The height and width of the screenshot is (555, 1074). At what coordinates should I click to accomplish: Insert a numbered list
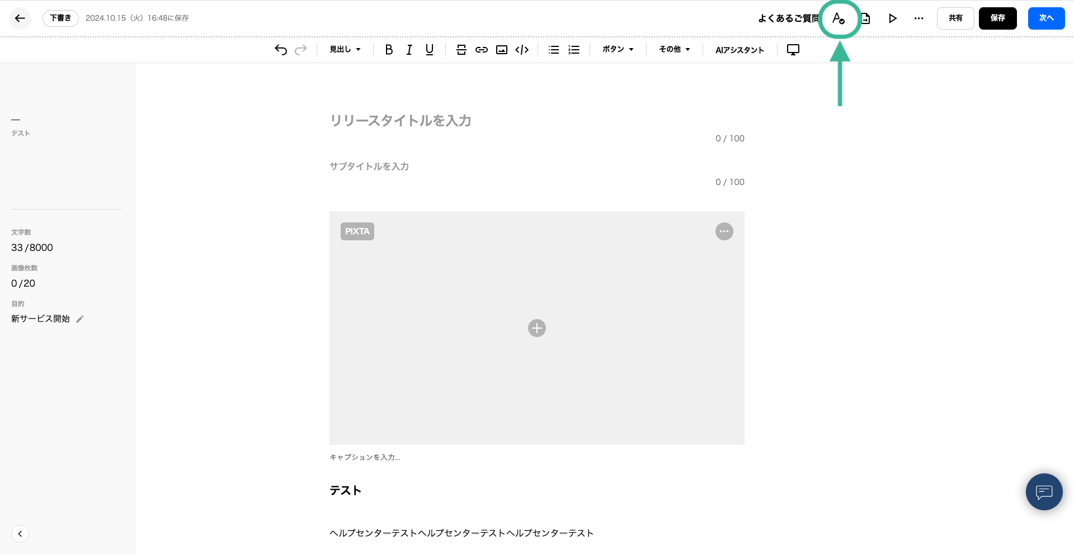point(574,50)
